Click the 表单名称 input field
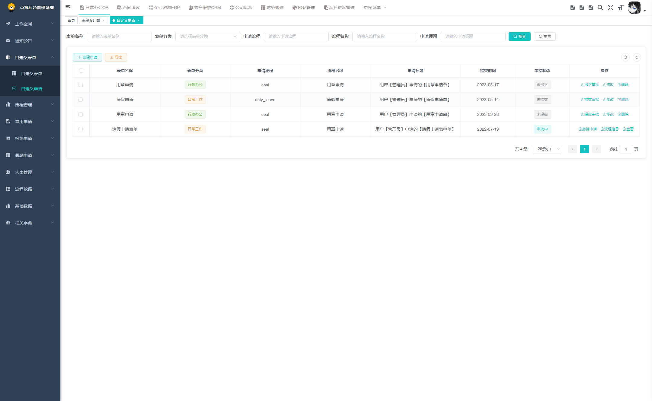The height and width of the screenshot is (401, 652). click(119, 36)
